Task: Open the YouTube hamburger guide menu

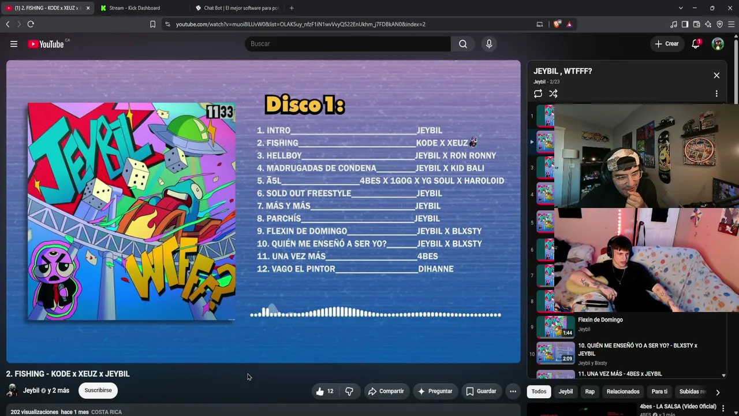Action: point(14,44)
